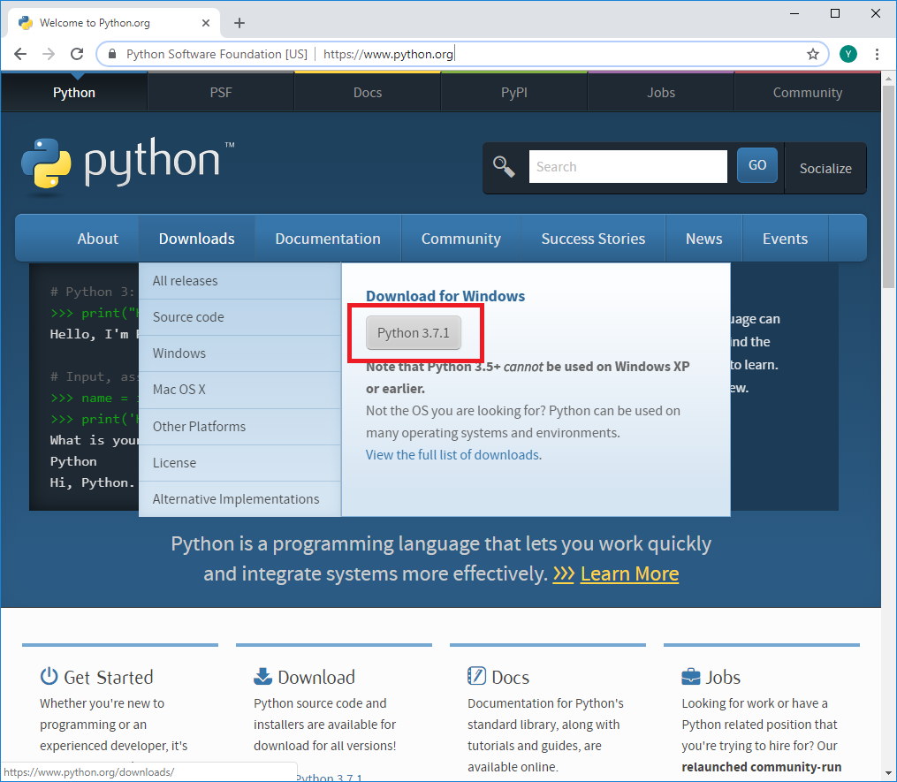Image resolution: width=897 pixels, height=782 pixels.
Task: Click the Docs section heading
Action: point(510,678)
